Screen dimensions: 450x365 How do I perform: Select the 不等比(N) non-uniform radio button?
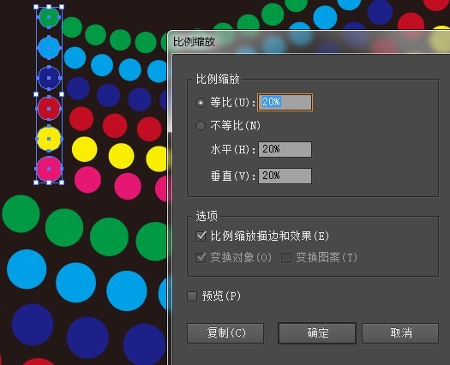(x=201, y=126)
